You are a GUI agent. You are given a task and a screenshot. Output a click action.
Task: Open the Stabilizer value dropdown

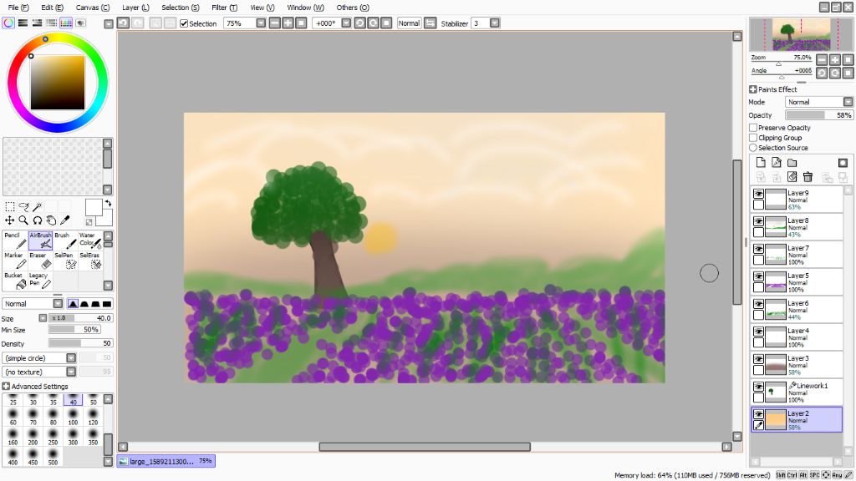click(x=495, y=23)
